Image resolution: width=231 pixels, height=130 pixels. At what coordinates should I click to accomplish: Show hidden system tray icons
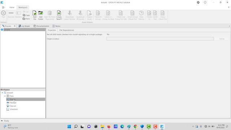193,126
